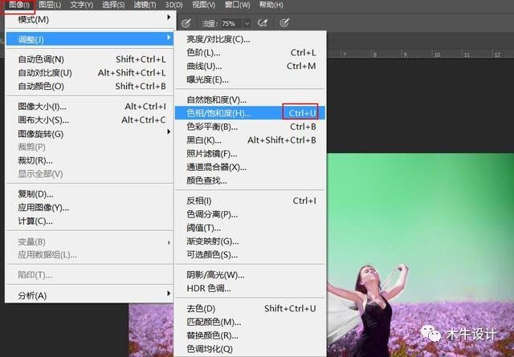Open 图像大小(I)... dialog

tap(89, 107)
